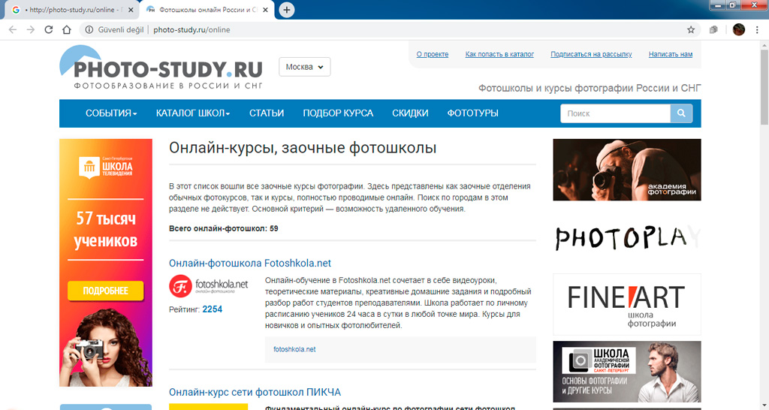Viewport: 769px width, 410px height.
Task: Open the ФОТОТУРЫ section
Action: (473, 113)
